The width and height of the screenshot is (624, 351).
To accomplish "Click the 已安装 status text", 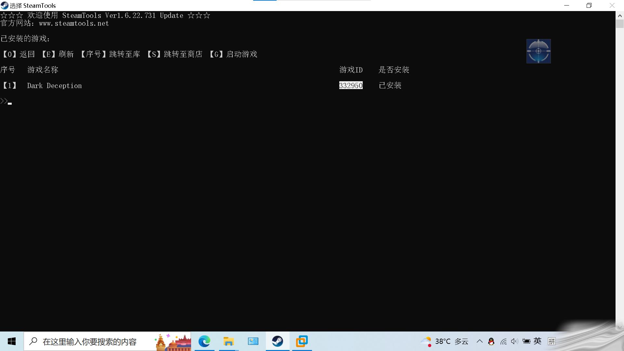I will tap(390, 85).
